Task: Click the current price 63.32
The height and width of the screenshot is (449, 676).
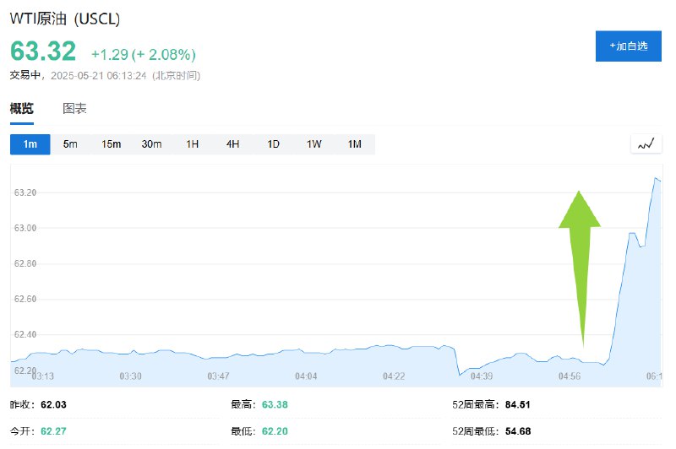Action: point(43,51)
